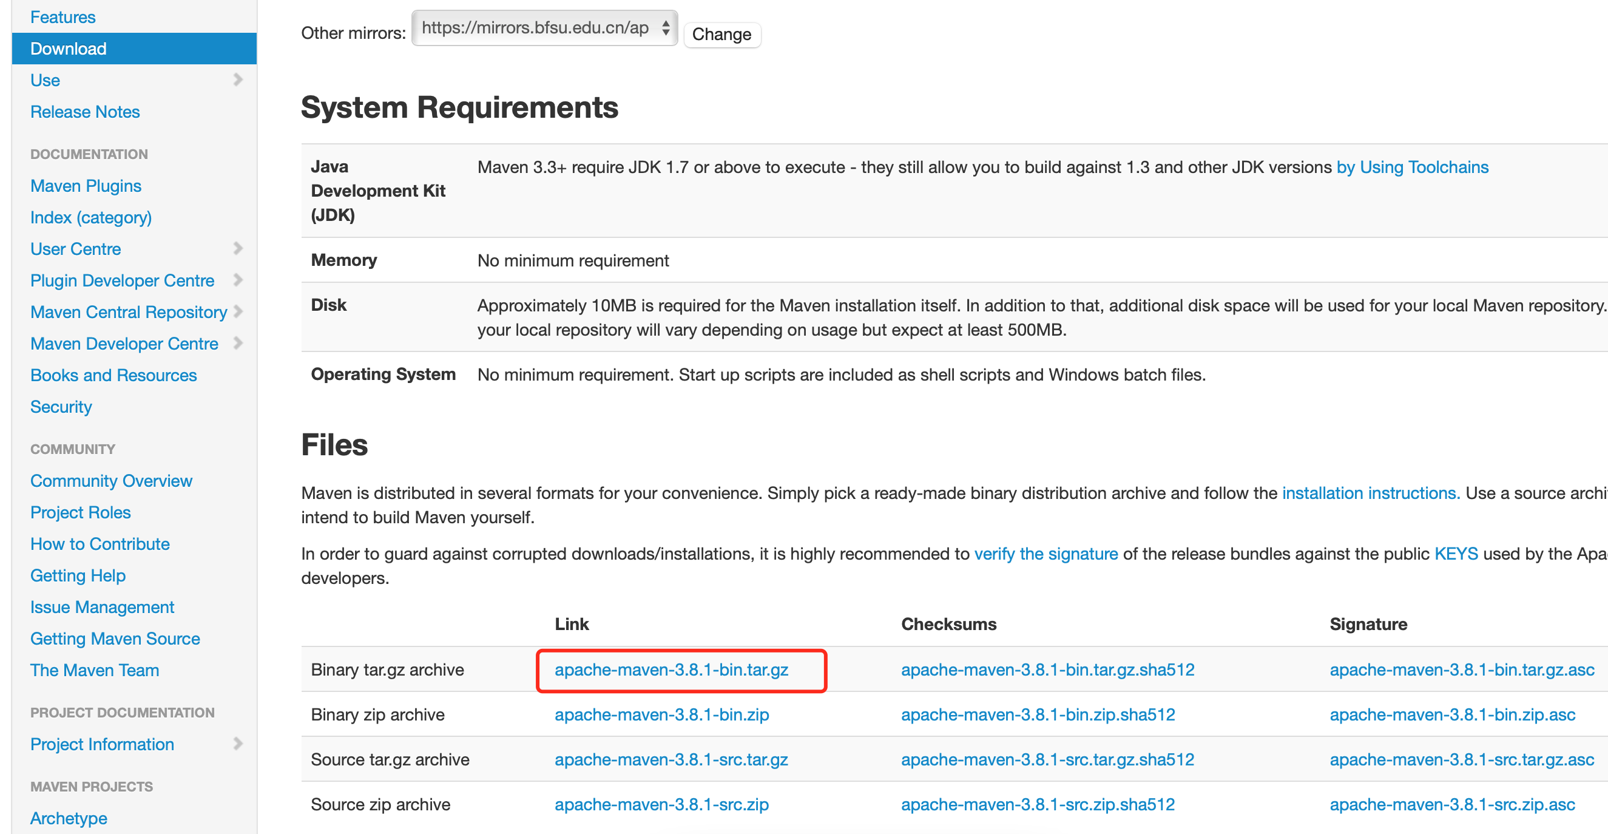Viewport: 1608px width, 834px height.
Task: Follow the by Using Toolchains link
Action: (x=1412, y=168)
